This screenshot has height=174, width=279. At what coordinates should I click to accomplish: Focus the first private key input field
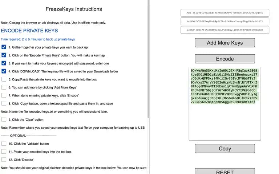pos(225,13)
